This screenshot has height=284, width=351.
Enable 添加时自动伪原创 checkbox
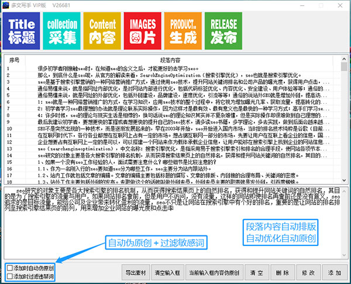coord(9,268)
